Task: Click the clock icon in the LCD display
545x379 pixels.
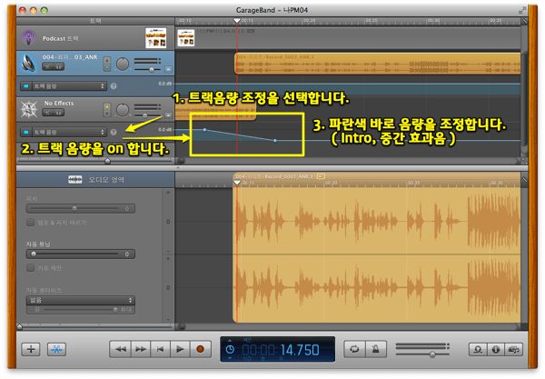Action: [230, 349]
